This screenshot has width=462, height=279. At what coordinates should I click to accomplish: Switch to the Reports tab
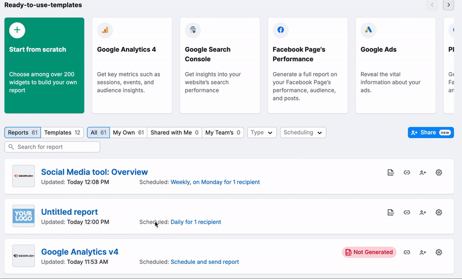23,133
